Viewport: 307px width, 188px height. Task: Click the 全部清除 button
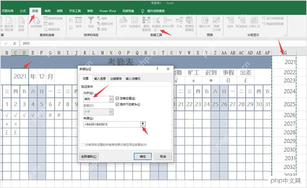pos(89,156)
